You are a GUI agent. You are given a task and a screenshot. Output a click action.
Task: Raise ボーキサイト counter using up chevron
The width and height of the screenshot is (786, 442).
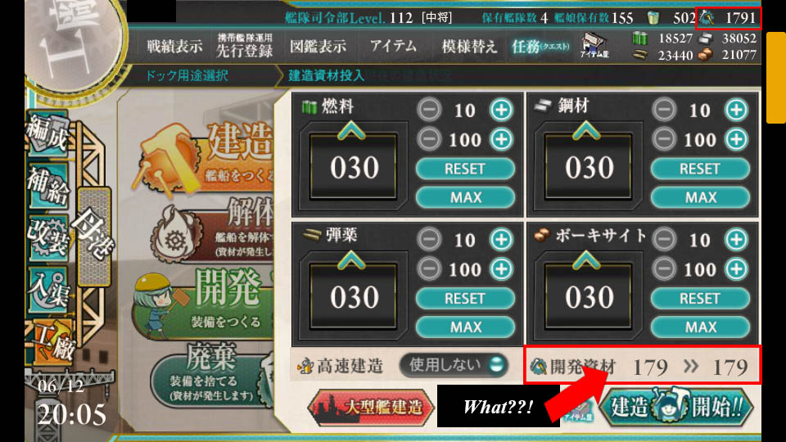tap(586, 260)
